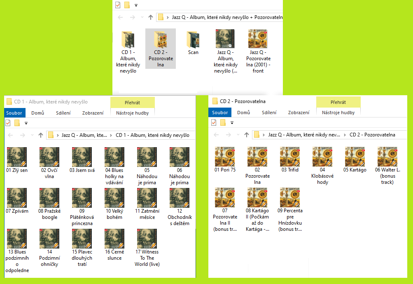
Task: Open Domů tab in CD 1 window
Action: tap(37, 113)
